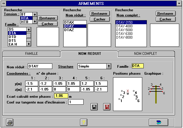The height and width of the screenshot is (128, 183).
Task: Click Cacher in Nom complet search
Action: click(165, 19)
